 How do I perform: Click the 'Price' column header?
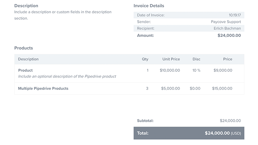(x=227, y=59)
